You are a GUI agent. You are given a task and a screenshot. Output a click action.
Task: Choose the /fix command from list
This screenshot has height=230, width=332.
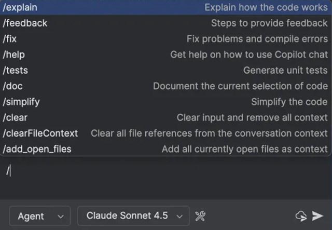[x=10, y=39]
